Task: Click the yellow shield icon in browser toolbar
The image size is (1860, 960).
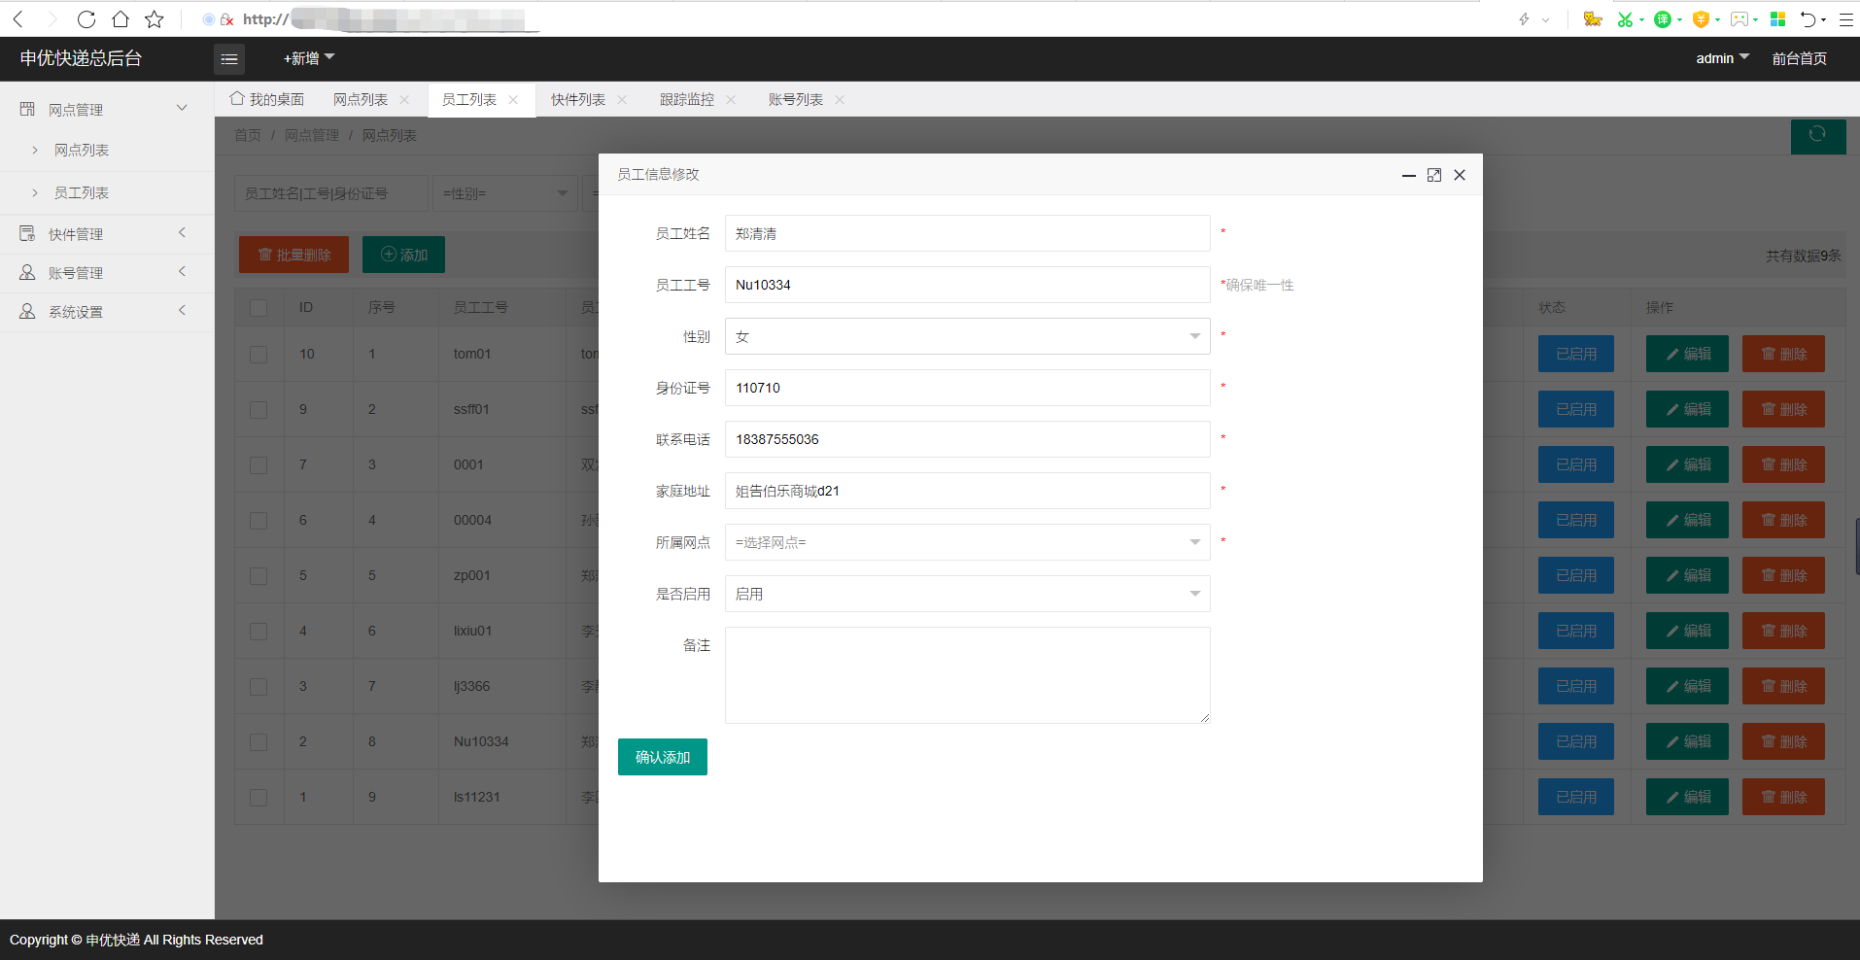Action: coord(1701,19)
